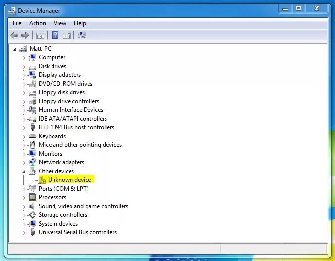Click the Device Manager title bar icon
This screenshot has height=261, width=335.
12,11
